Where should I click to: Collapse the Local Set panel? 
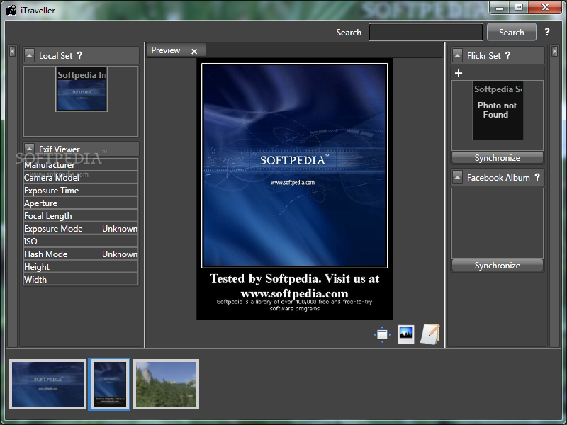click(x=29, y=55)
